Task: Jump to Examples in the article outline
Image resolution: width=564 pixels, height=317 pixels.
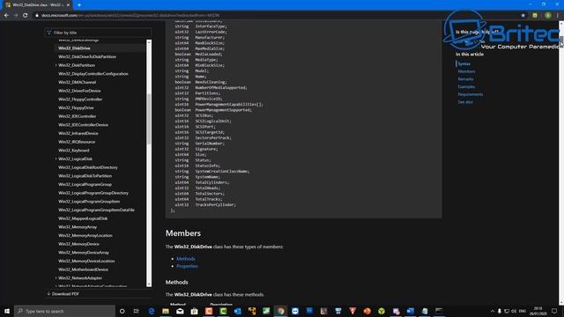Action: tap(466, 86)
